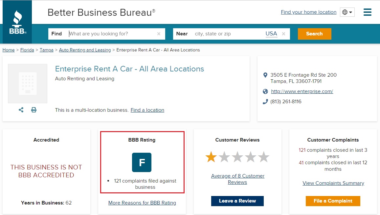380x215 pixels.
Task: Click the Customer Complaints heading
Action: [x=333, y=140]
